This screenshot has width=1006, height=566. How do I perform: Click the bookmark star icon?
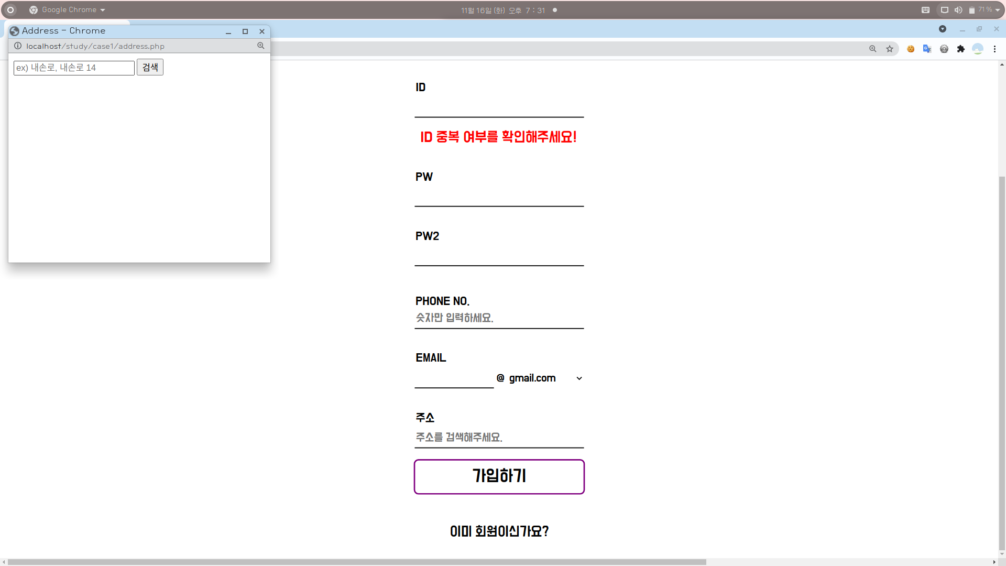tap(890, 49)
